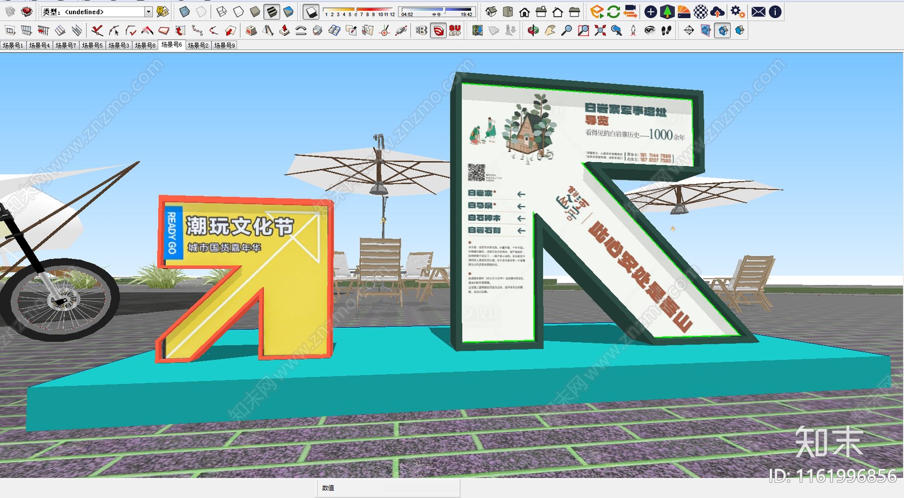
Task: Return to Previous camera view
Action: point(616,31)
